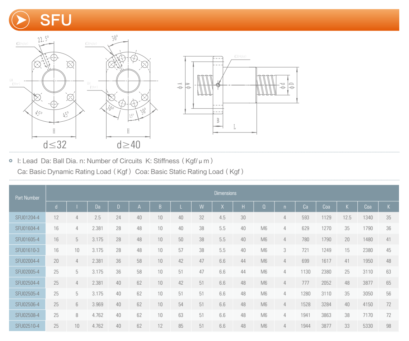Select the 'Da' column header
Screen dimensions: 409x341
(98, 207)
